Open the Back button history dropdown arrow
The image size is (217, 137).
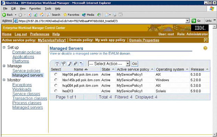(16, 15)
